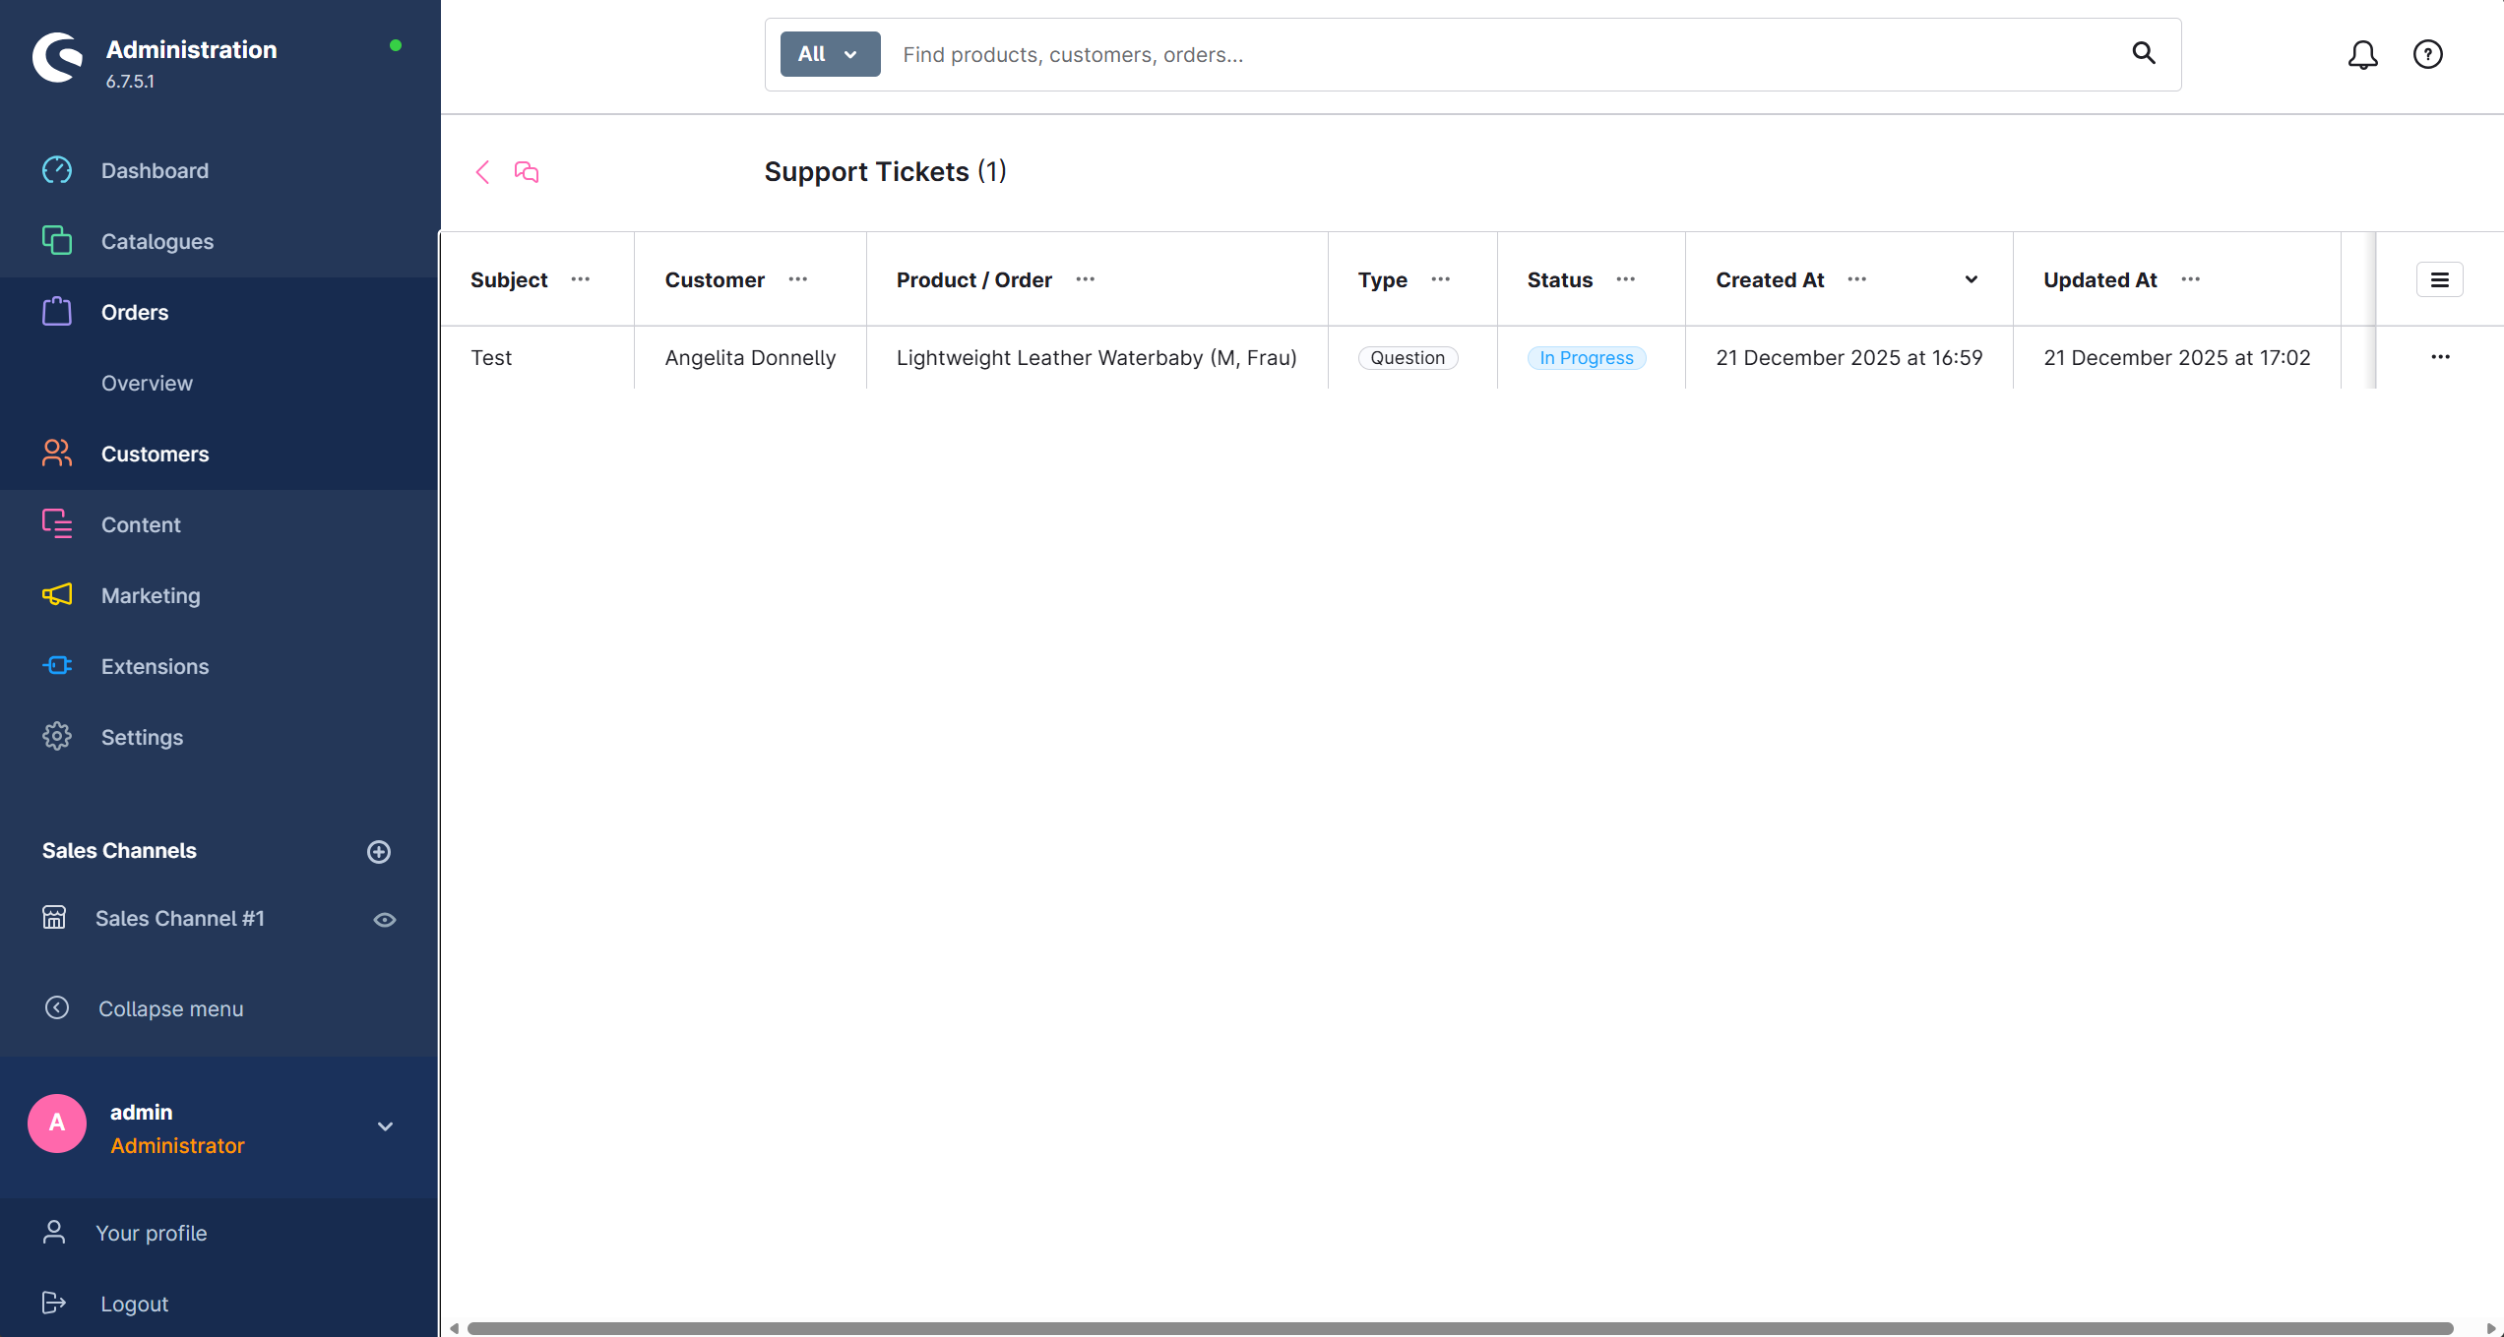Open Product / Order column options dots
The height and width of the screenshot is (1337, 2504).
coord(1086,279)
